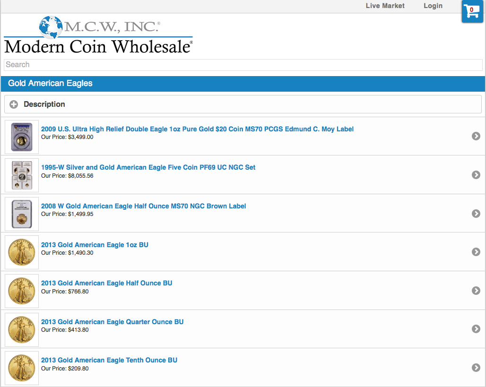This screenshot has height=387, width=486.
Task: Open 2013 Gold American Eagle 1oz BU
Action: coord(95,245)
